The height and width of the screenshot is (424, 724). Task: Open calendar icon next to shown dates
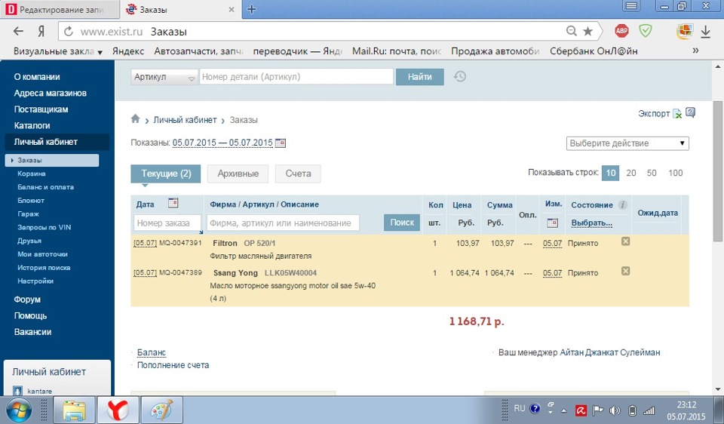pyautogui.click(x=281, y=143)
